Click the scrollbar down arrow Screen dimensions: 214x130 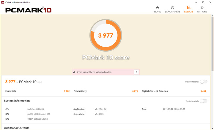tap(213, 128)
